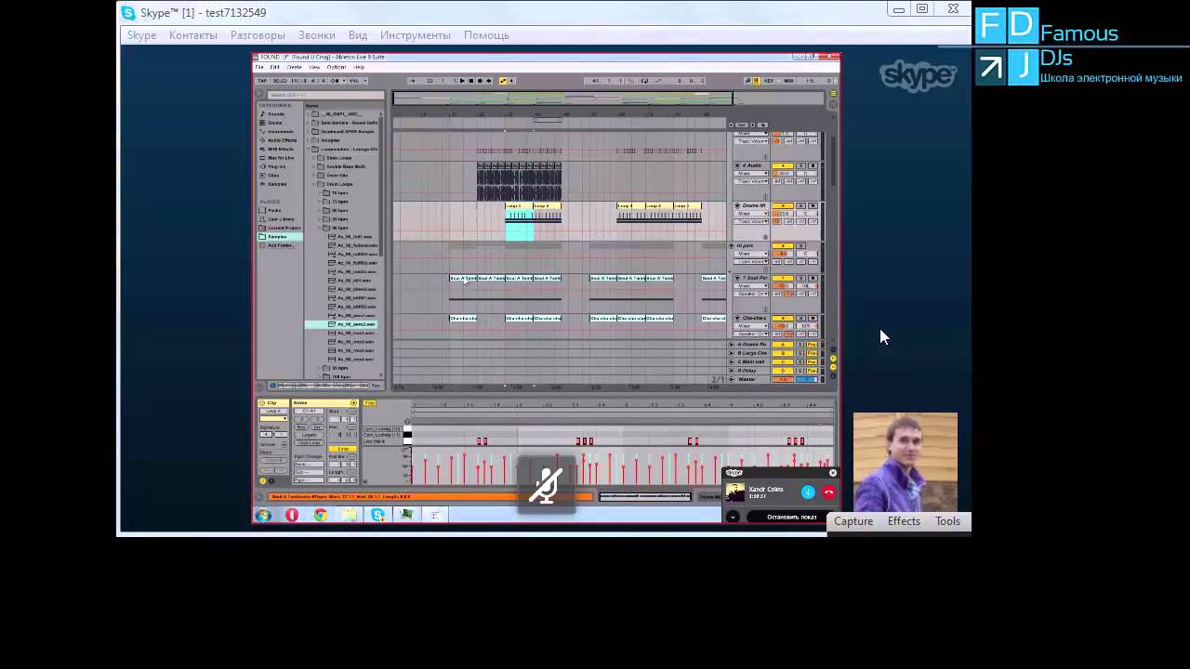The width and height of the screenshot is (1190, 669).
Task: Select Plug-ins category in browser
Action: [273, 166]
